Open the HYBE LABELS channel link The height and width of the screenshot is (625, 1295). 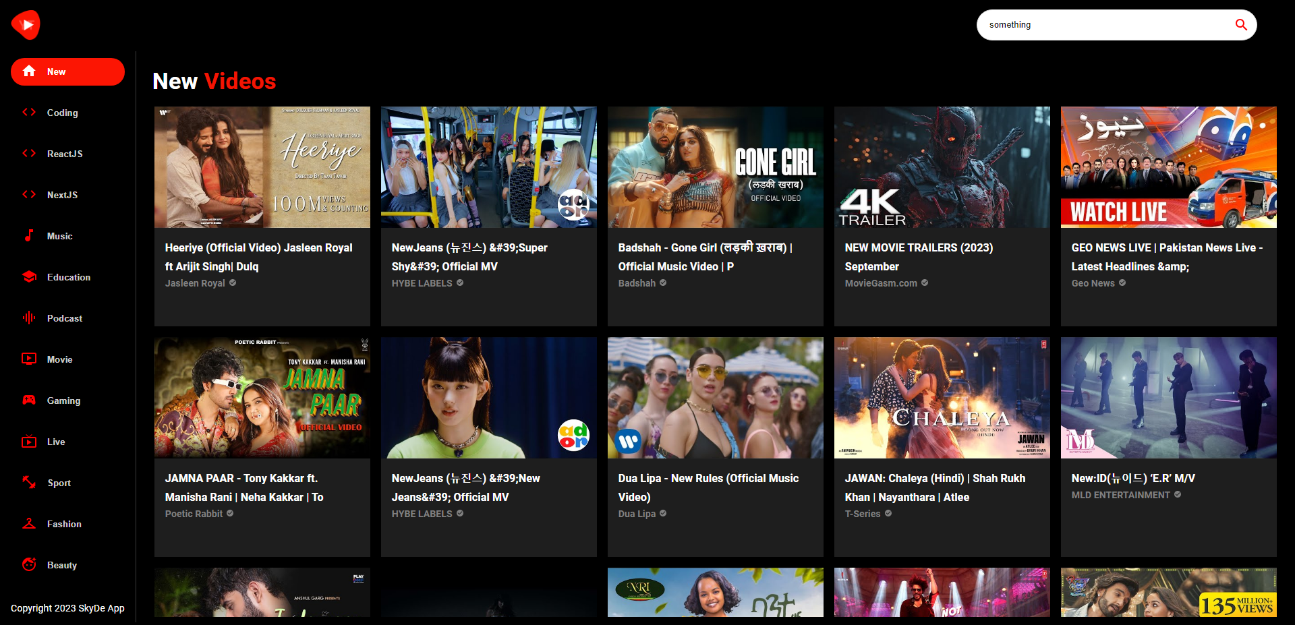[422, 283]
